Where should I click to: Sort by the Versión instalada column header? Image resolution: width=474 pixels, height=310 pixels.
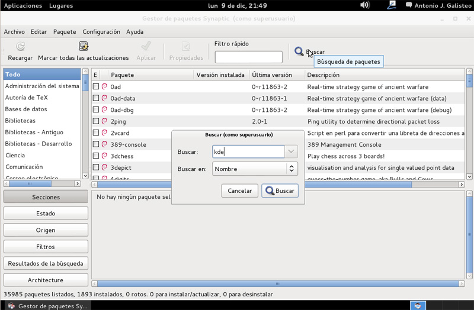coord(221,75)
